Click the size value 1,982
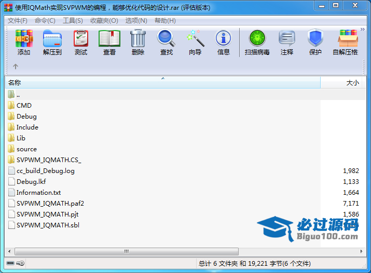Viewport: 371px width, 273px height. pos(351,171)
